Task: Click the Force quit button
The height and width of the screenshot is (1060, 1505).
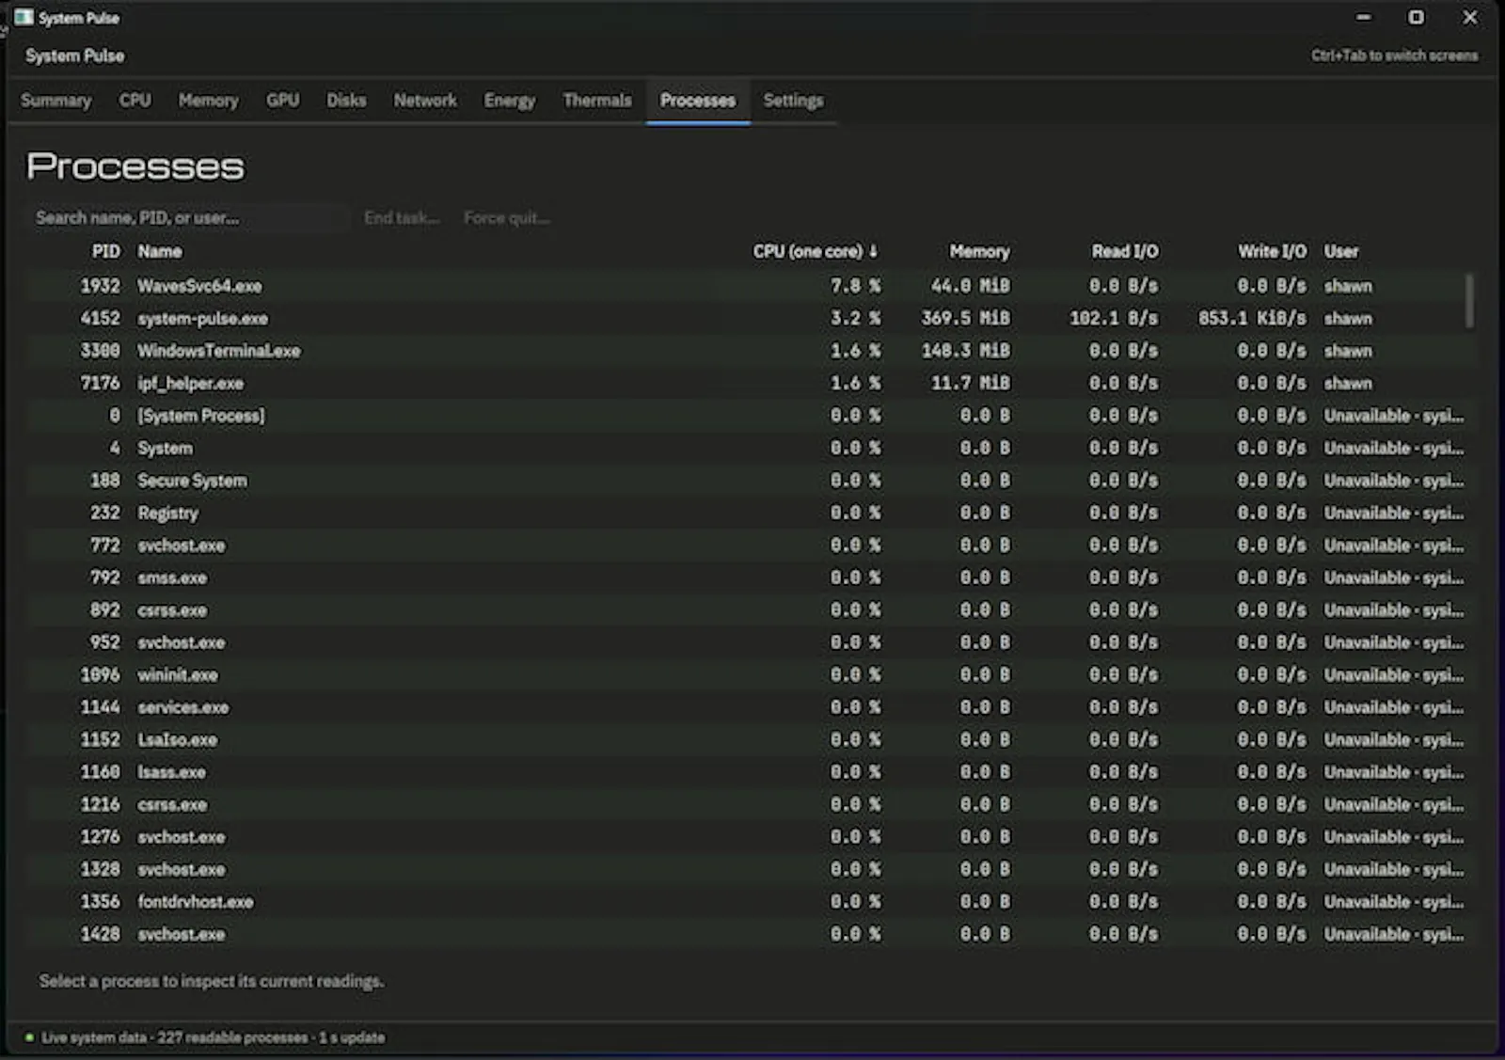Action: pos(507,218)
